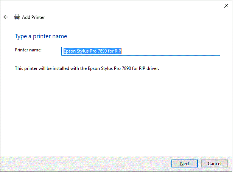
Task: Click the word "Epson" in name field
Action: pyautogui.click(x=69, y=51)
